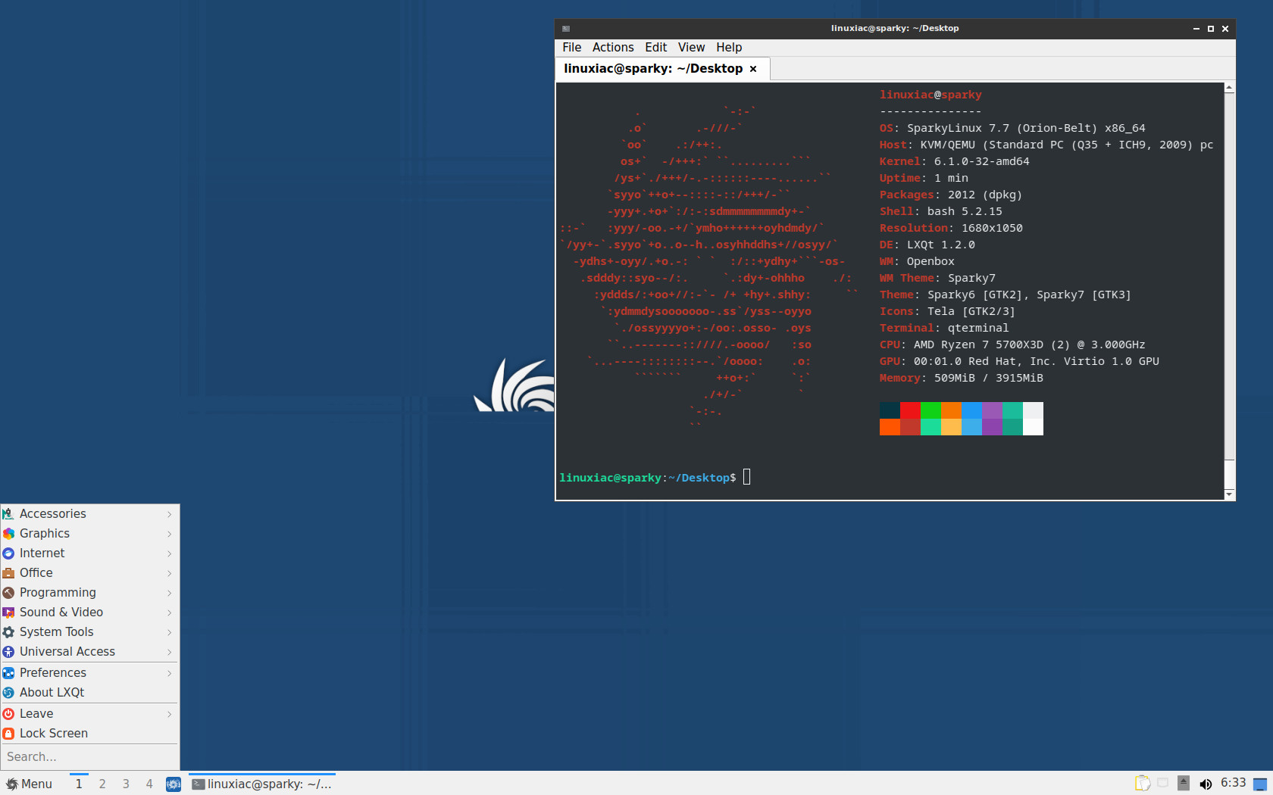The width and height of the screenshot is (1273, 795).
Task: Expand the Preferences submenu arrow
Action: tap(170, 673)
